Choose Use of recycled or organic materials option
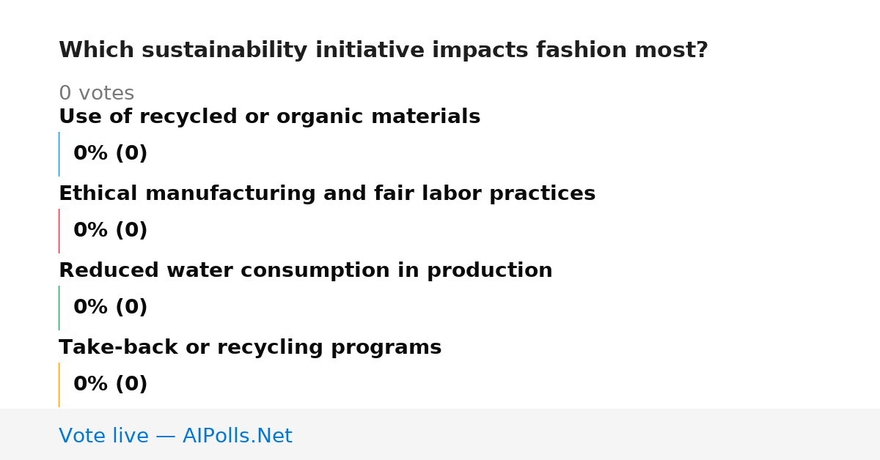 click(269, 117)
